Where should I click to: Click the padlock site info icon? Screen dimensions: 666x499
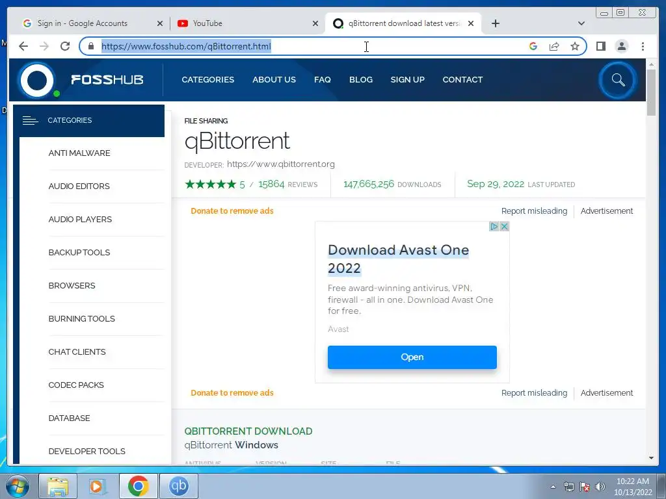[x=90, y=46]
